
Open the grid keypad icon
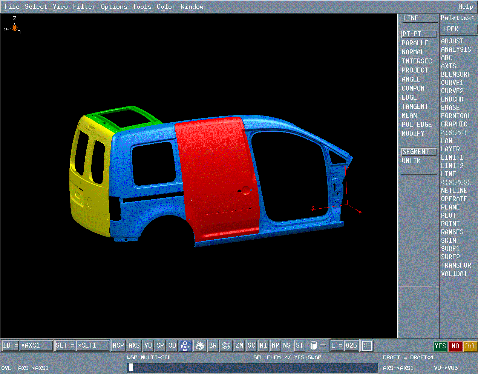click(x=366, y=345)
